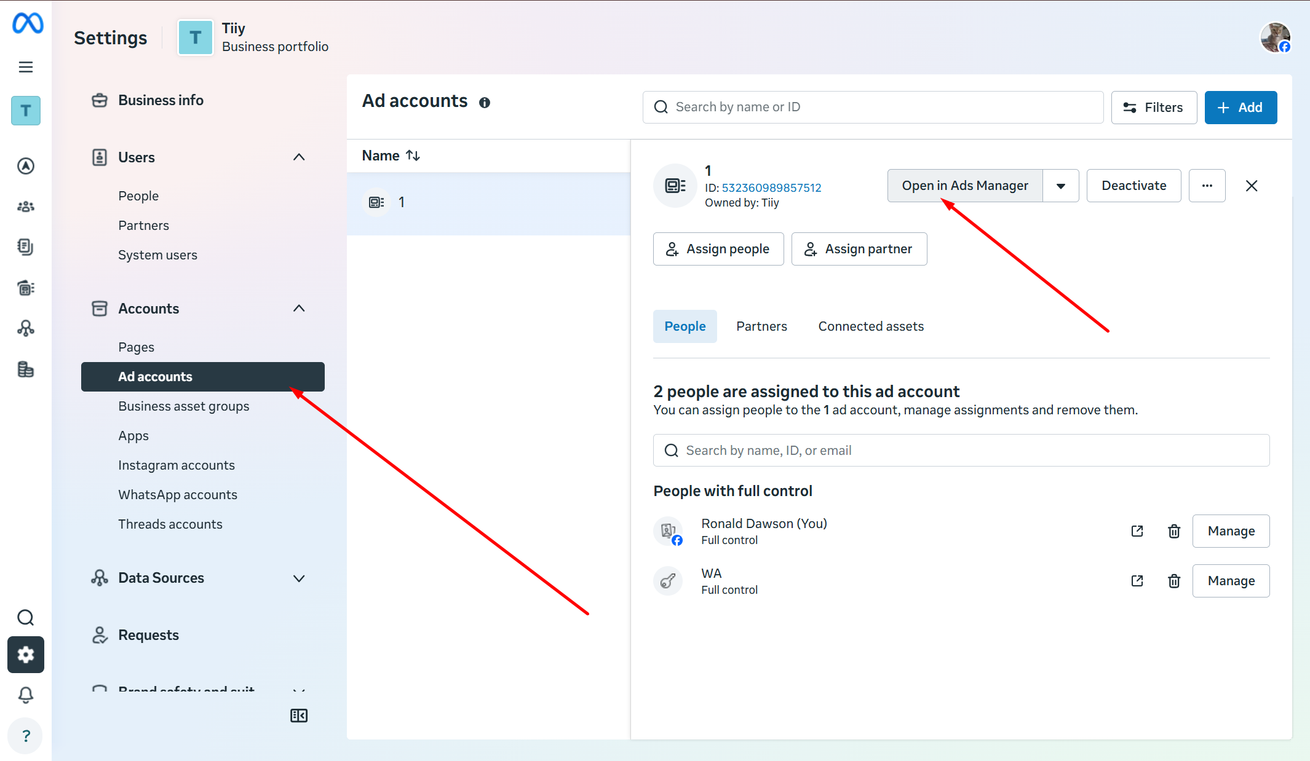
Task: Open the data sources node icon in left rail
Action: pyautogui.click(x=26, y=328)
